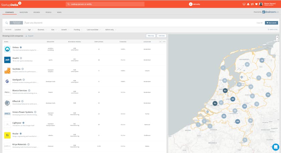Image resolution: width=281 pixels, height=153 pixels.
Task: Click the verified badge next to OneFit
Action: coord(21,58)
